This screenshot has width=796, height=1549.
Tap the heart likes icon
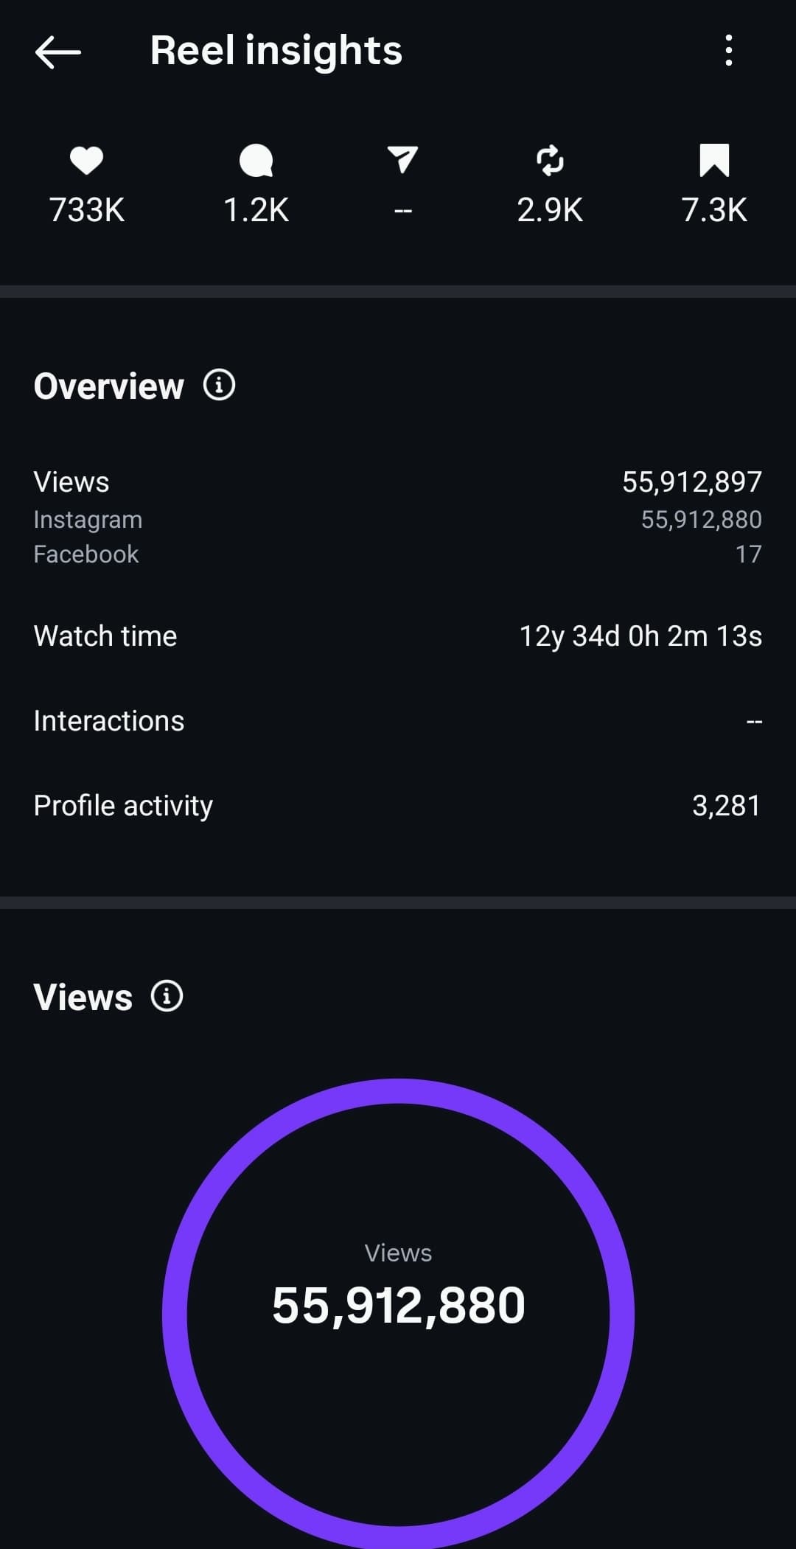click(86, 161)
